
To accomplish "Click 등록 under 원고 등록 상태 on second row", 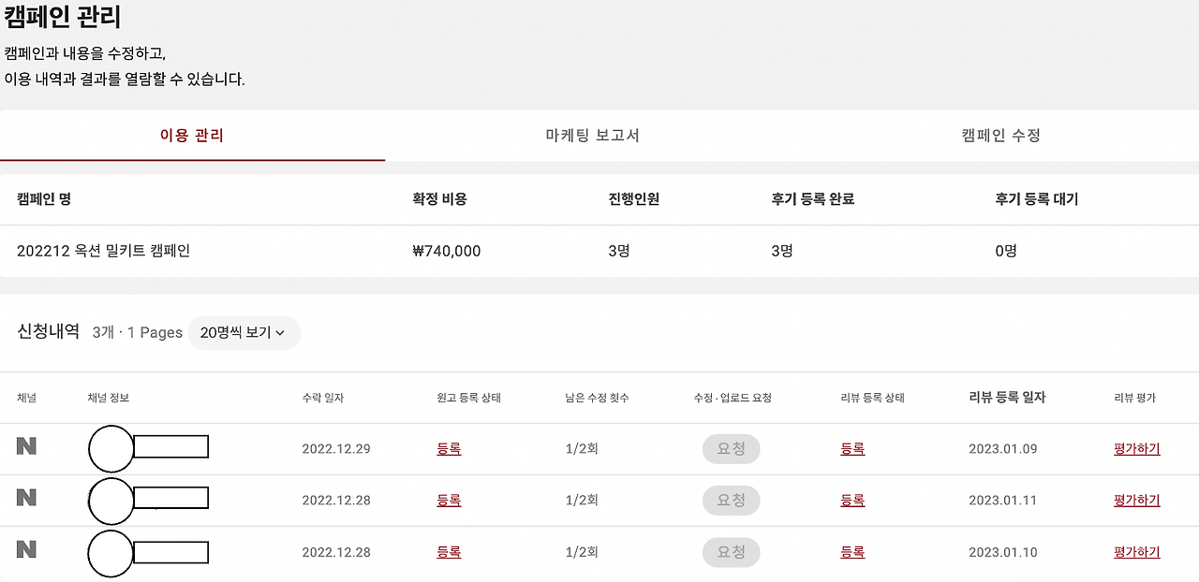I will pos(449,500).
